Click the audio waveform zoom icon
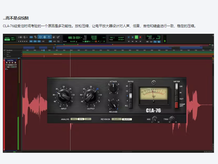218x164 pixels. 21,37
